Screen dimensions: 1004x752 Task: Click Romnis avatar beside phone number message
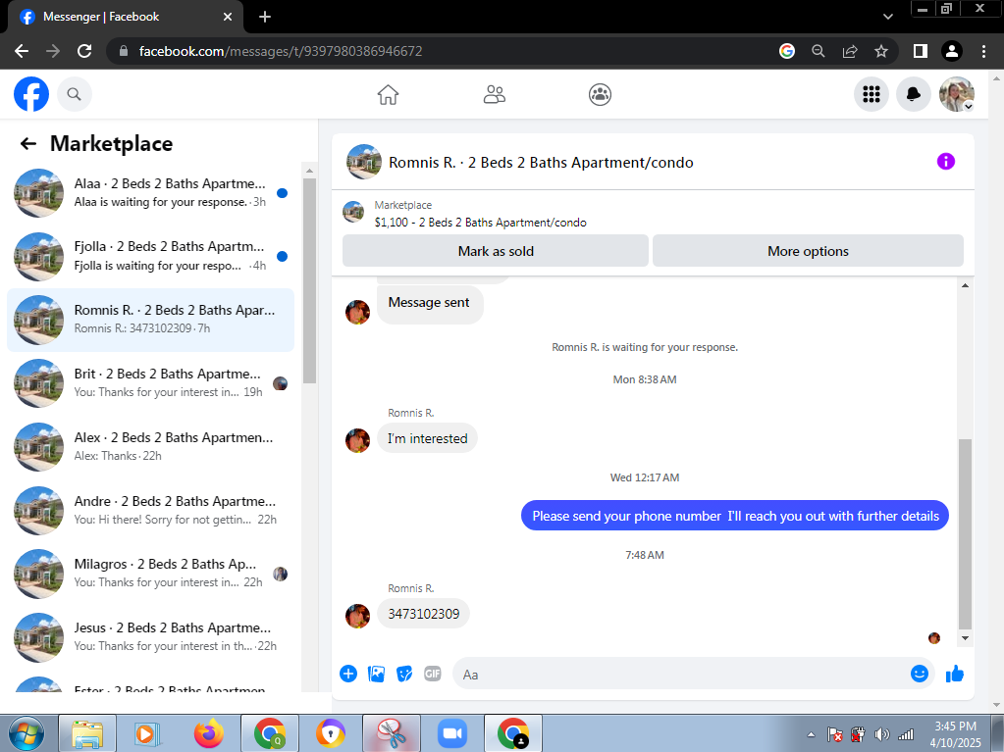tap(358, 616)
